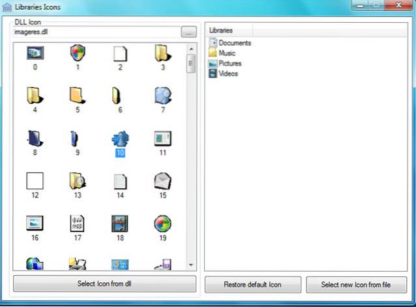This screenshot has height=307, width=416.
Task: Select the search icon numbered 7
Action: tap(163, 95)
